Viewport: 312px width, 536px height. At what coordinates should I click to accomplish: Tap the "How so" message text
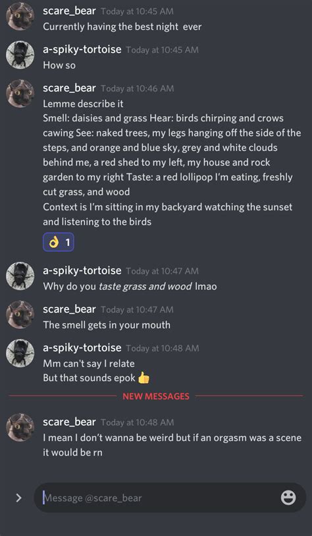[59, 65]
